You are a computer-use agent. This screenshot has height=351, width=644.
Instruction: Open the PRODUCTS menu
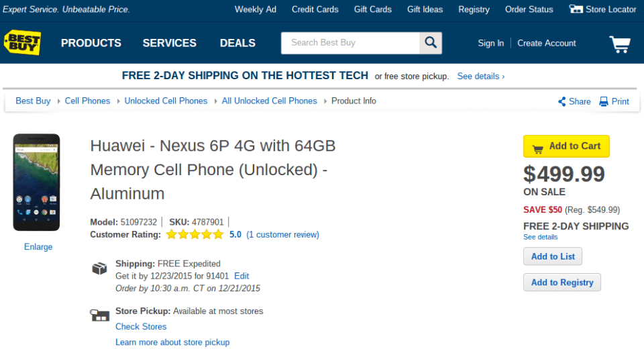(x=91, y=43)
